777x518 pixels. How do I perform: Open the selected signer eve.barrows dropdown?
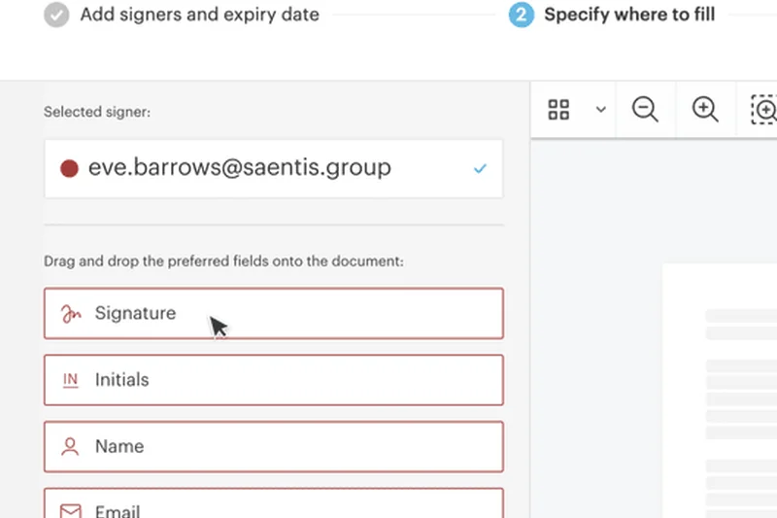pyautogui.click(x=273, y=168)
